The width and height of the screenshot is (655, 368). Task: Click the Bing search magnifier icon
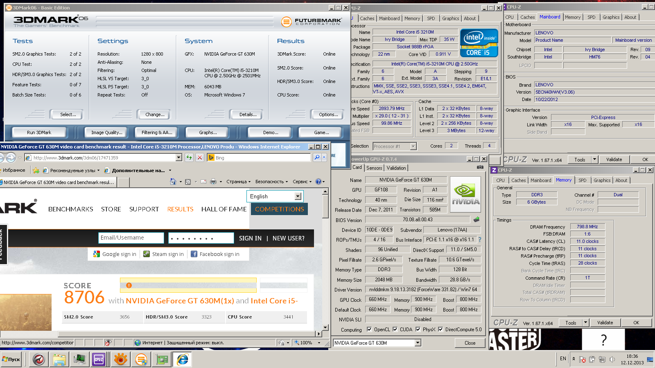(317, 157)
